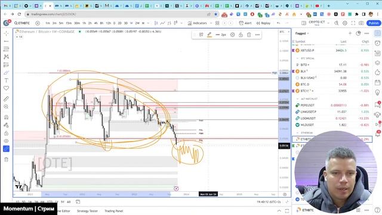Switch to the D daily timeframe
Image resolution: width=382 pixels, height=215 pixels.
[114, 23]
